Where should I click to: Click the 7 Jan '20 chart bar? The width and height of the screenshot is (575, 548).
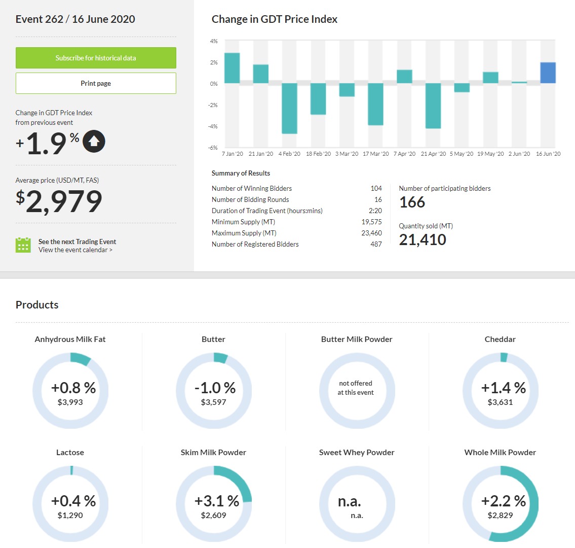point(232,68)
